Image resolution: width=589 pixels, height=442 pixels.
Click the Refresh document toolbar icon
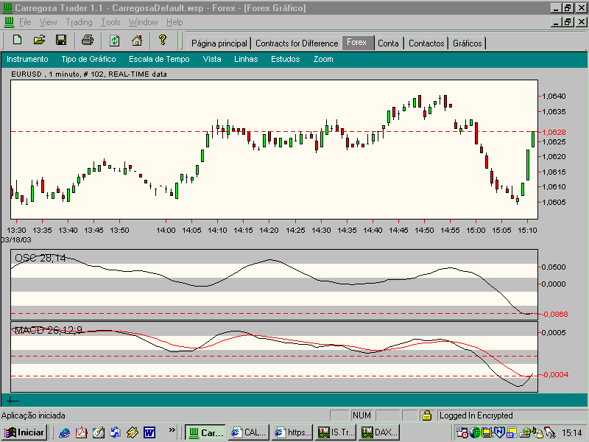[x=115, y=40]
